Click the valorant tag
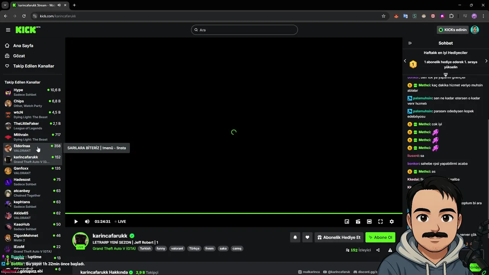The image size is (489, 275). pyautogui.click(x=177, y=248)
